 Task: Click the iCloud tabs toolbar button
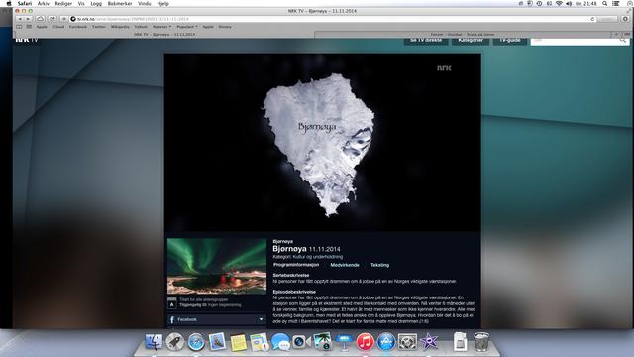40,19
